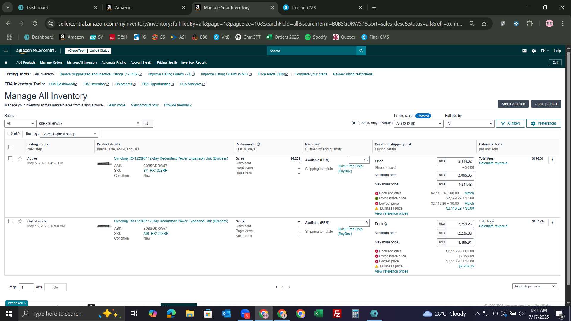The width and height of the screenshot is (571, 321).
Task: Open the Fulfilled by All dropdown
Action: (x=470, y=123)
